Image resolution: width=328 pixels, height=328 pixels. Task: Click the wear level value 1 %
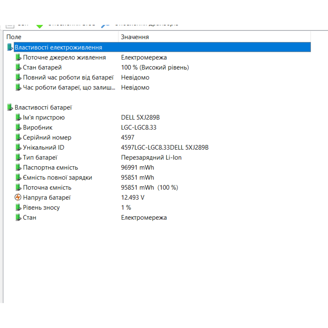[x=126, y=208]
